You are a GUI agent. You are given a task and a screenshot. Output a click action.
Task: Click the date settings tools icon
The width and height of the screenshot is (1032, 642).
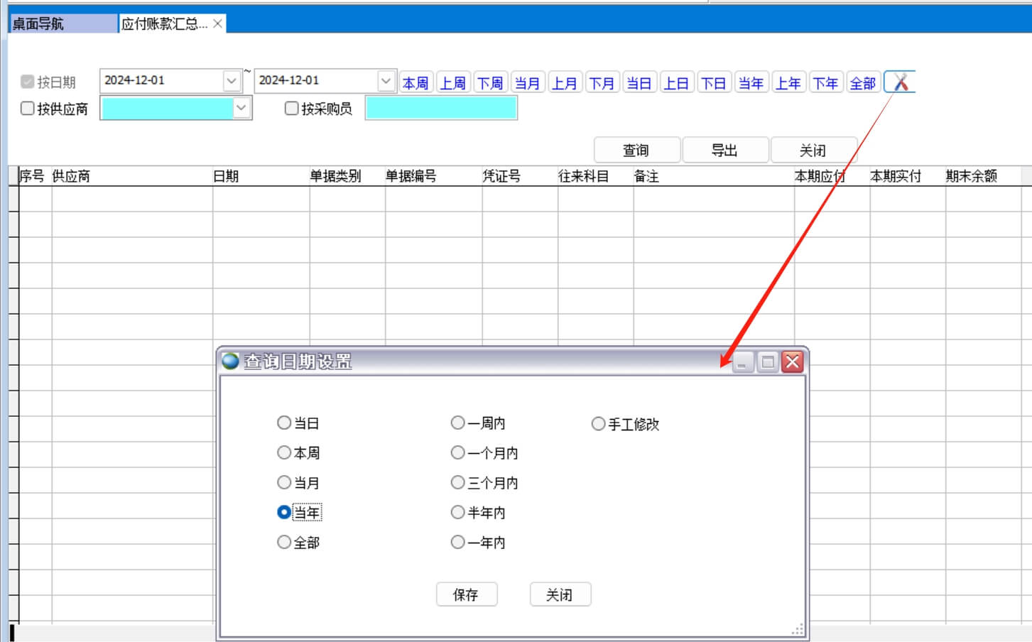click(x=900, y=82)
